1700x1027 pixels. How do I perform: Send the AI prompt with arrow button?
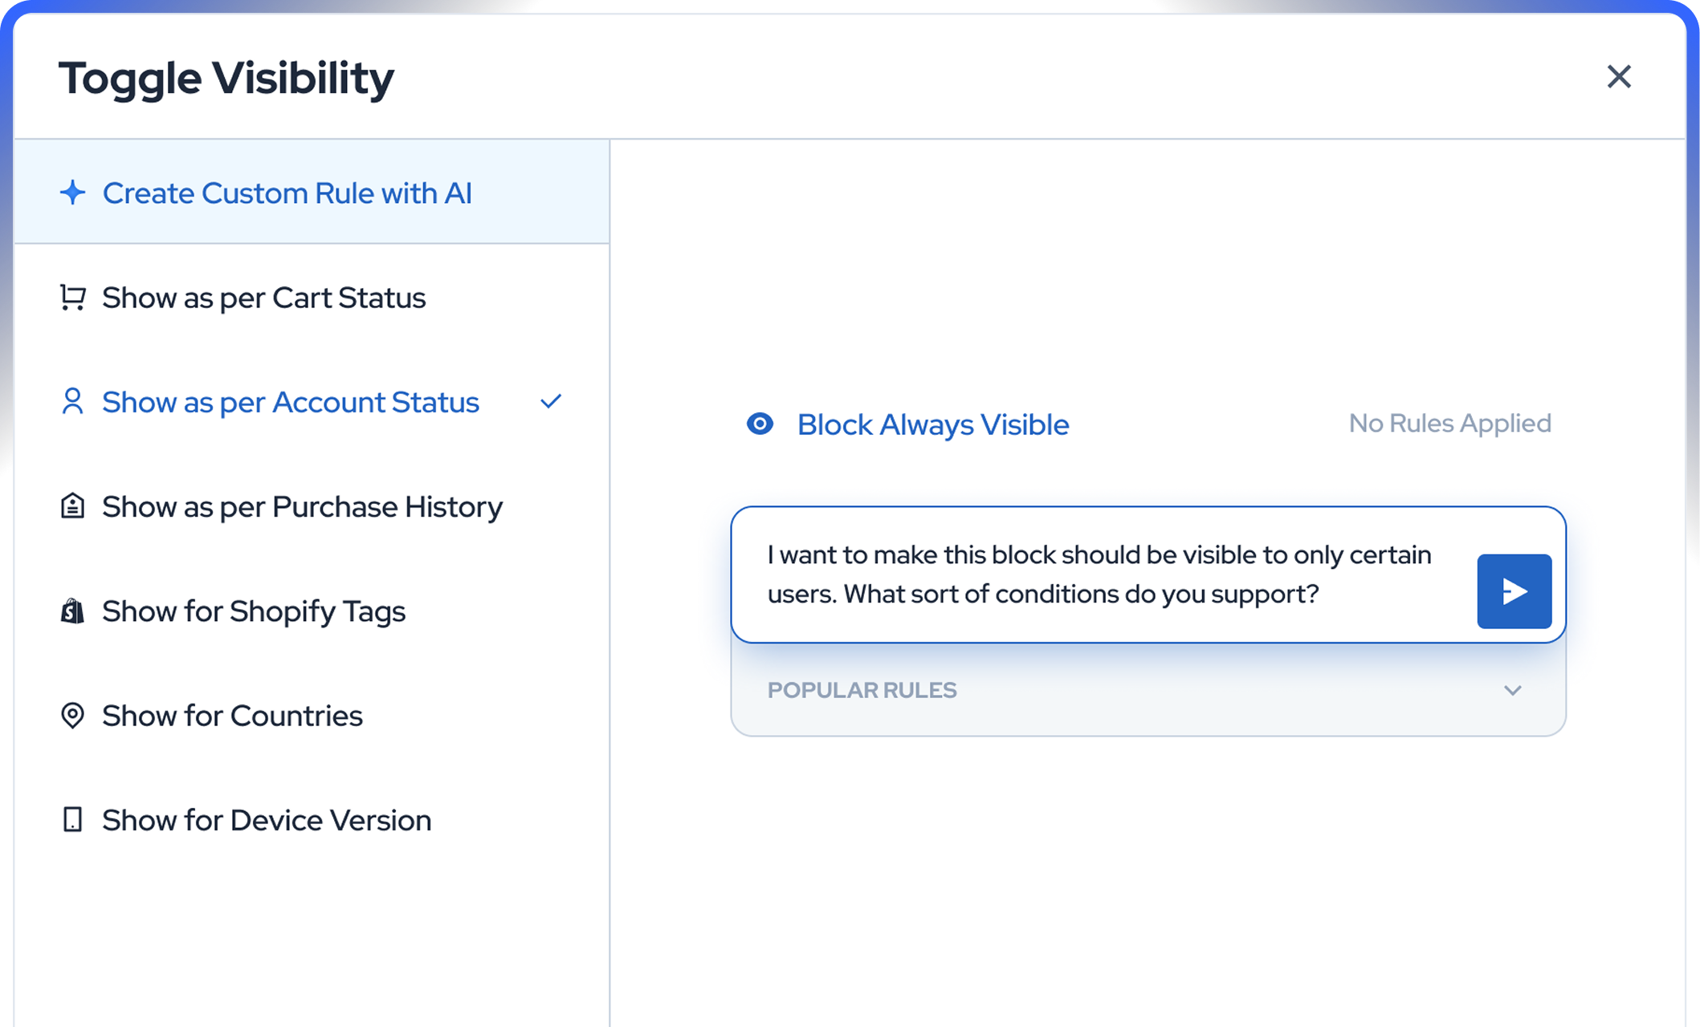click(1514, 591)
